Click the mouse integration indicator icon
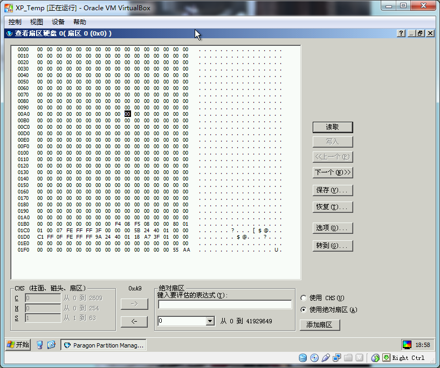440x368 pixels. coord(375,358)
